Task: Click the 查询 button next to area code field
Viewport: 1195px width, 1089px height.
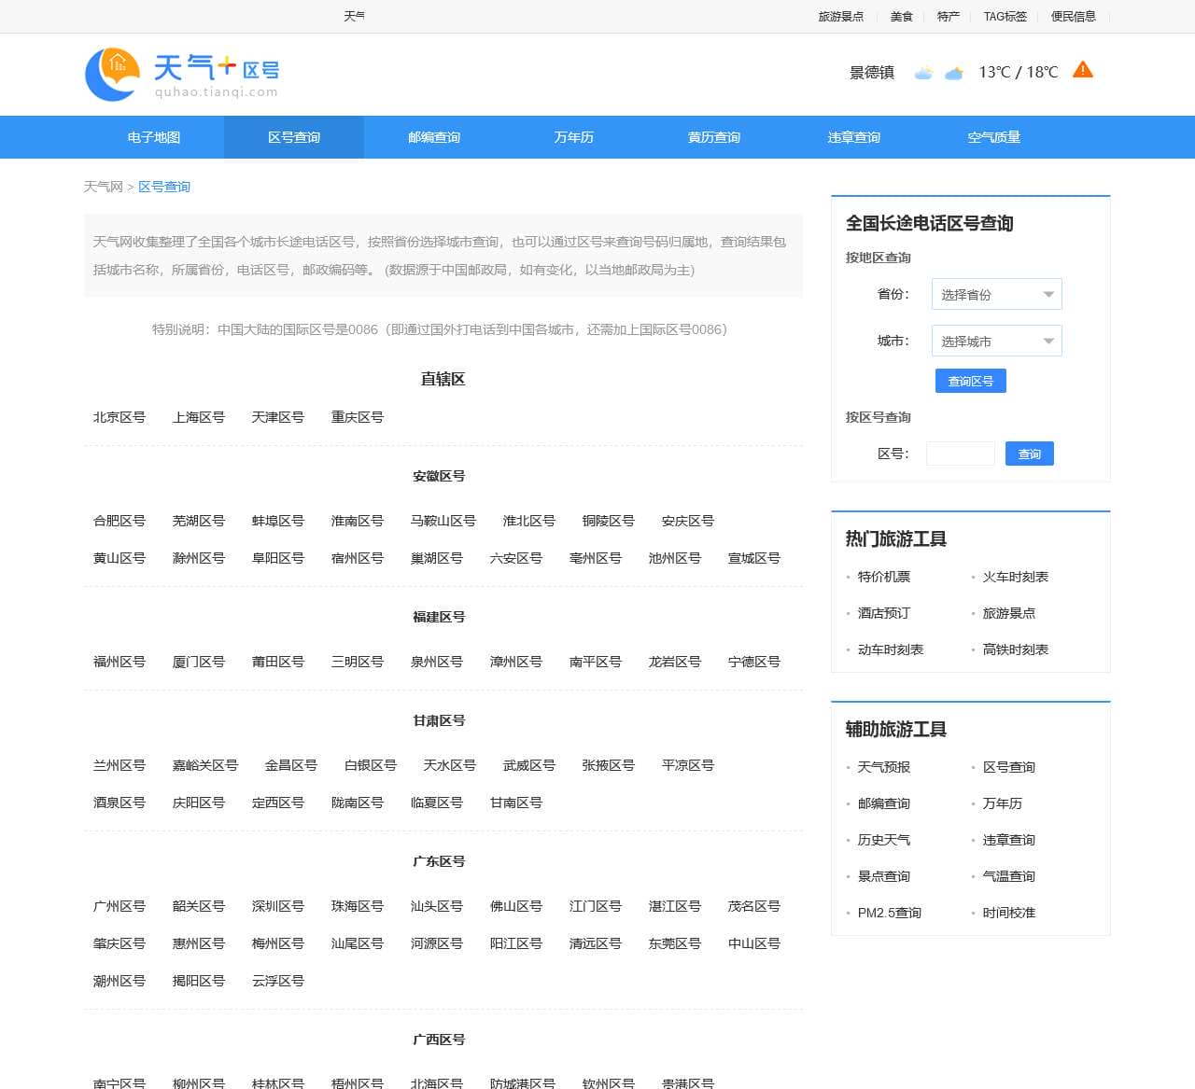Action: pos(1029,454)
